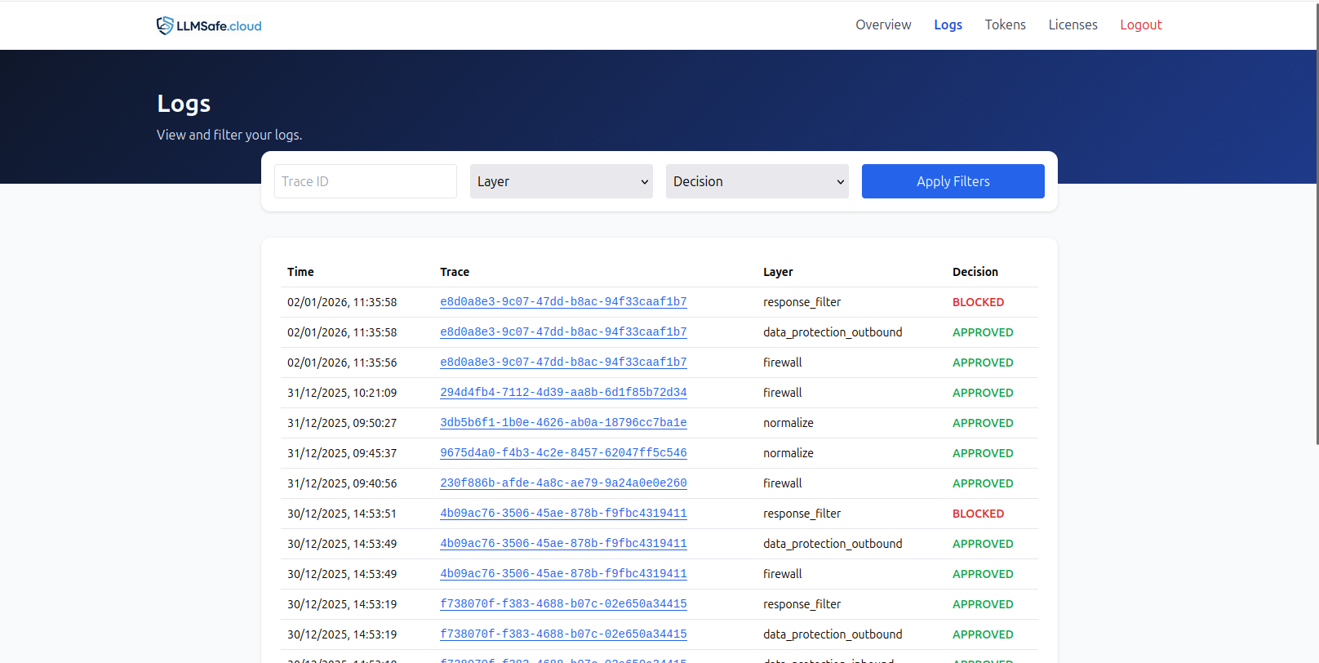Expand the Decision filter dropdown
This screenshot has width=1319, height=663.
pyautogui.click(x=757, y=181)
